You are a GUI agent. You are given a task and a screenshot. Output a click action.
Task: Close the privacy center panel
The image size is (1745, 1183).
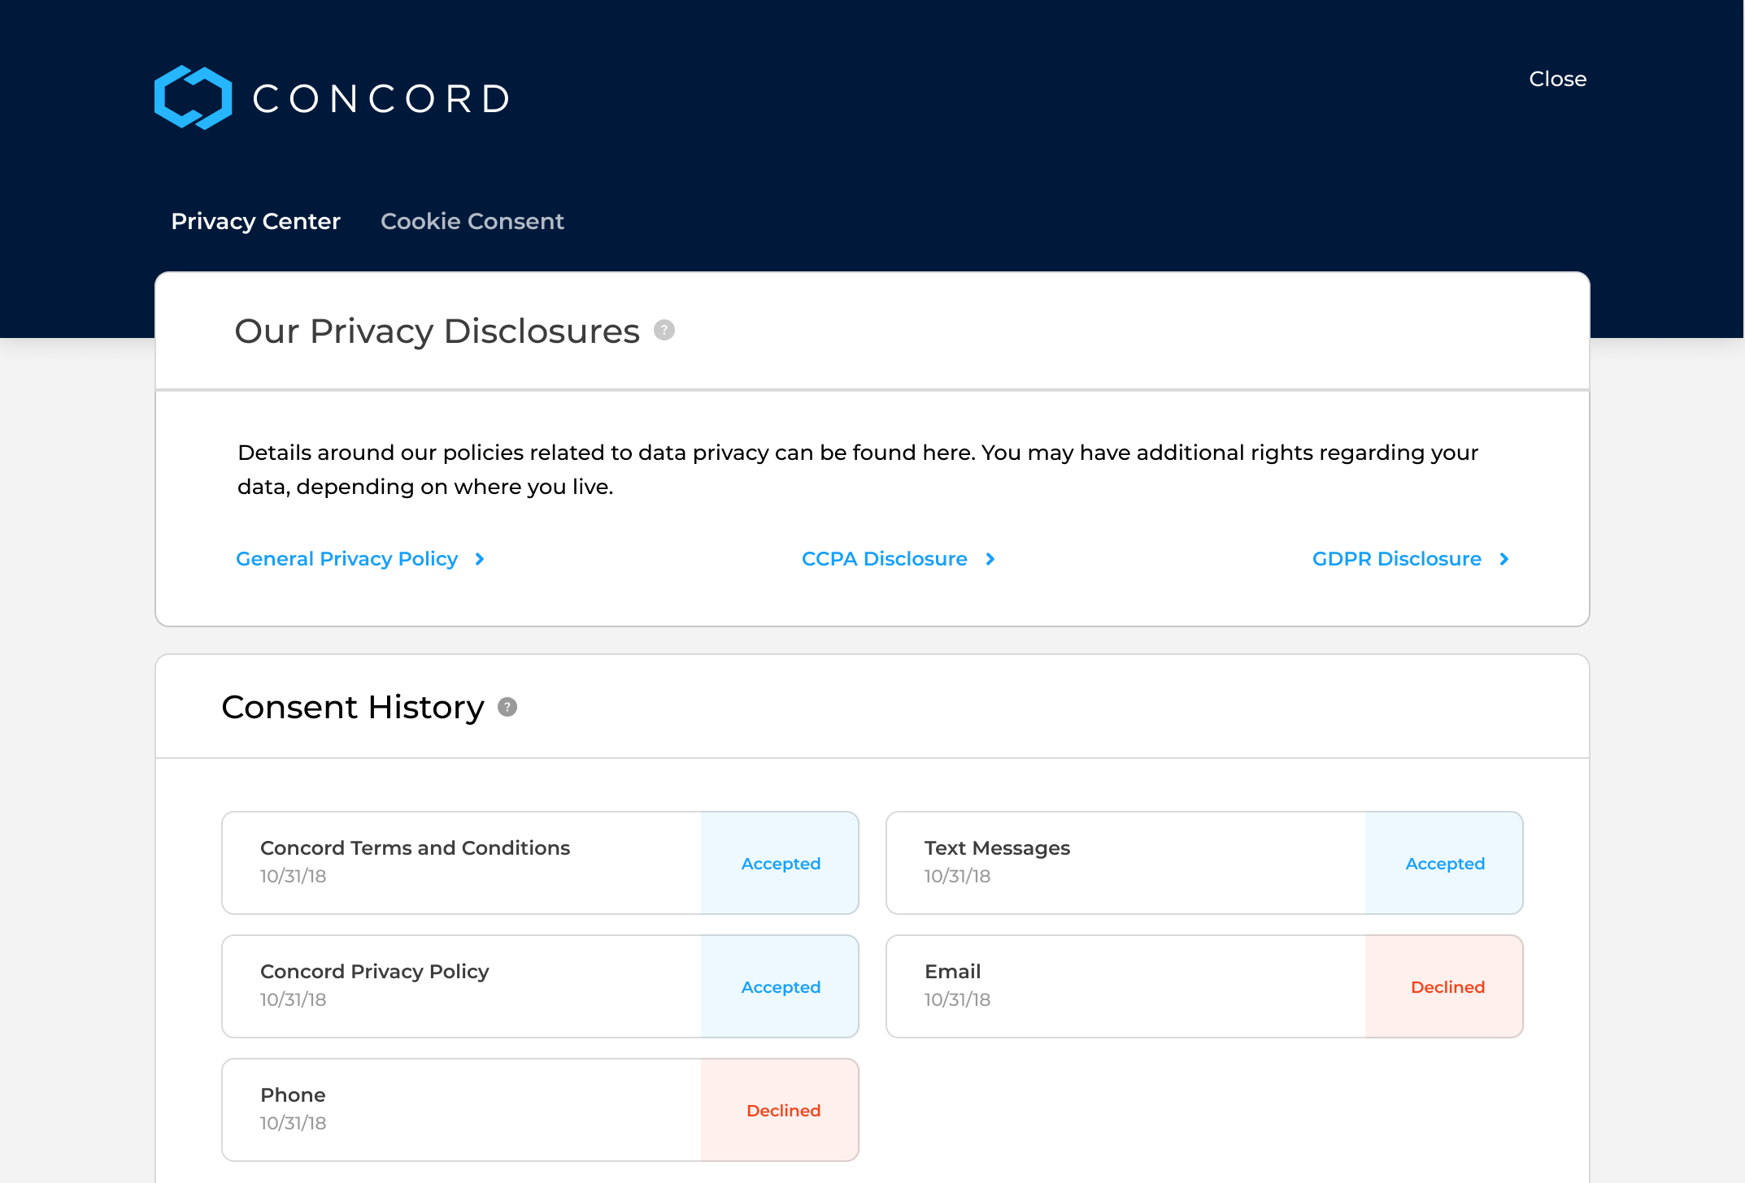[1557, 79]
